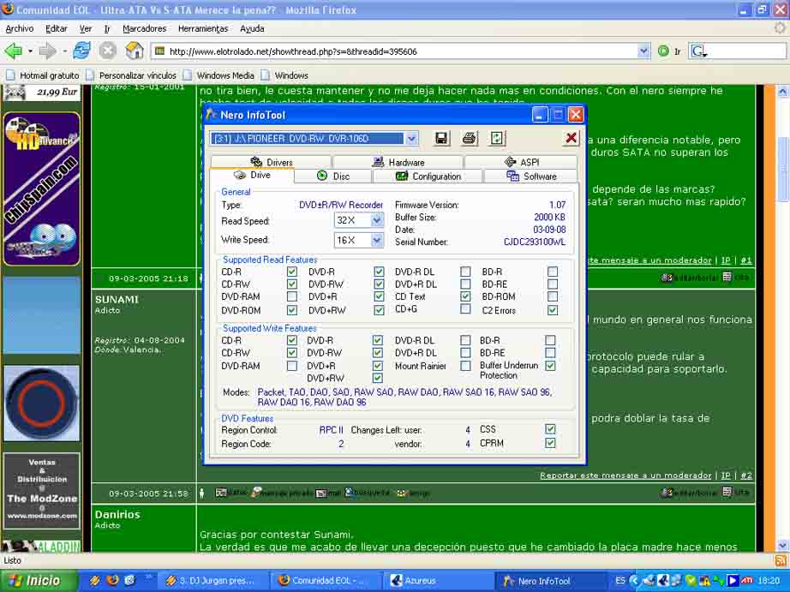Toggle the Buffer Underrun Protection checkbox
The image size is (790, 592).
[550, 366]
